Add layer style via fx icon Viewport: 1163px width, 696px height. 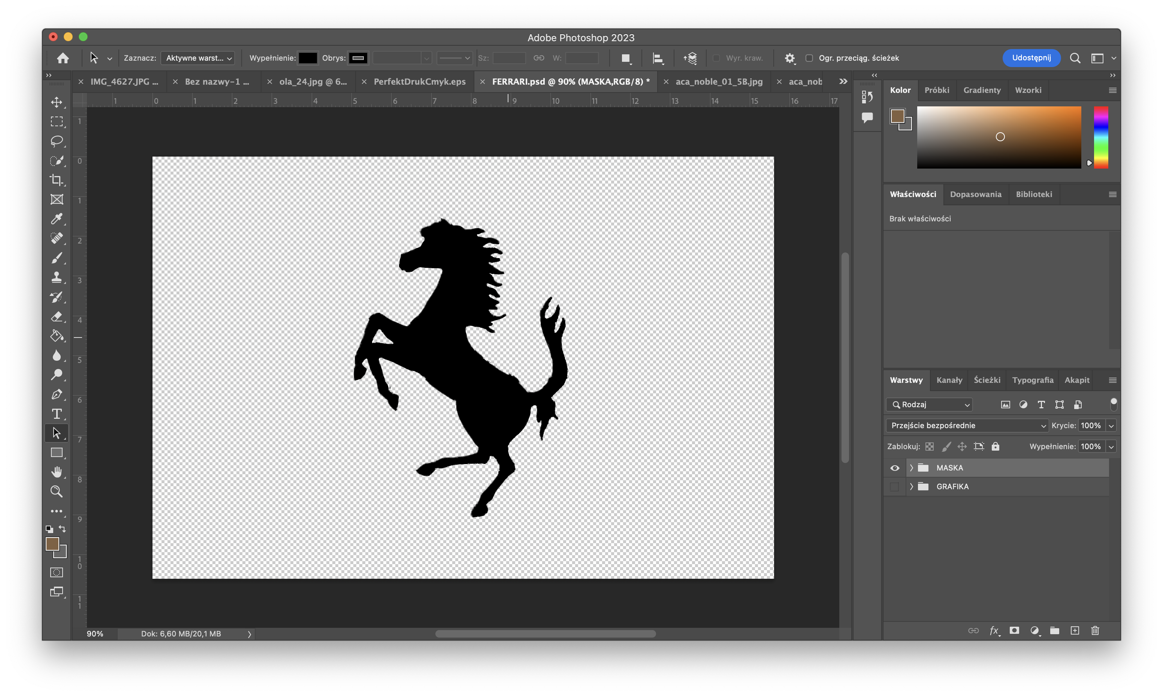point(994,631)
